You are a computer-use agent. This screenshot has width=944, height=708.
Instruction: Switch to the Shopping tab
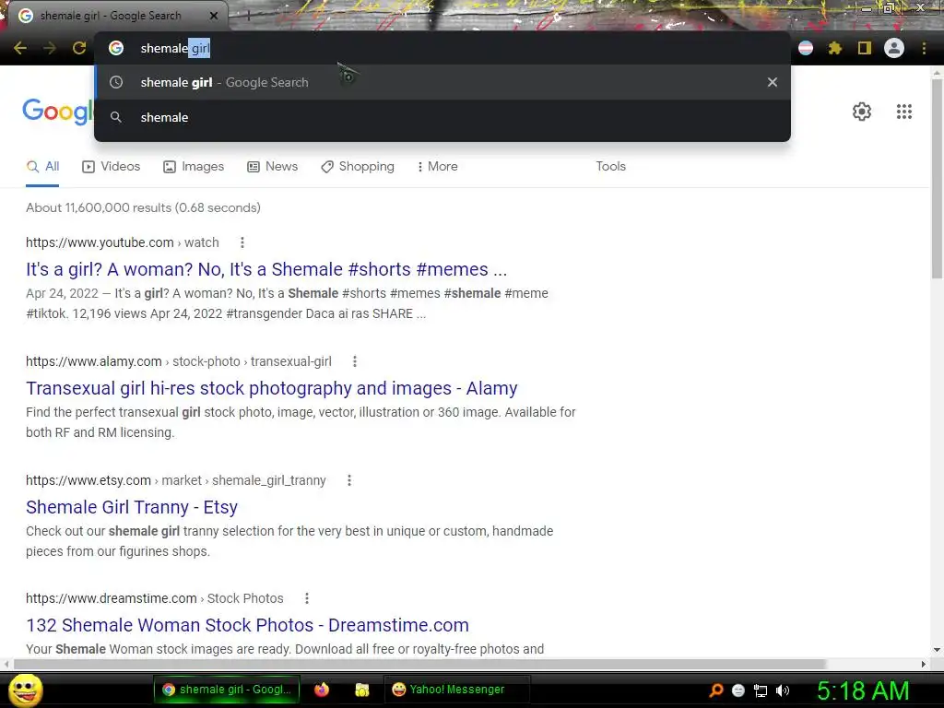point(358,167)
